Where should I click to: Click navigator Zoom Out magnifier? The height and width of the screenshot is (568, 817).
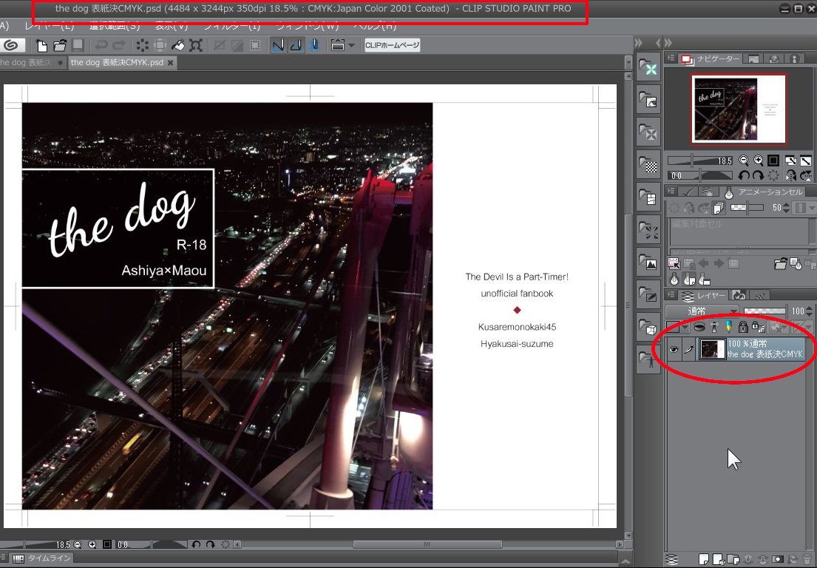coord(744,160)
